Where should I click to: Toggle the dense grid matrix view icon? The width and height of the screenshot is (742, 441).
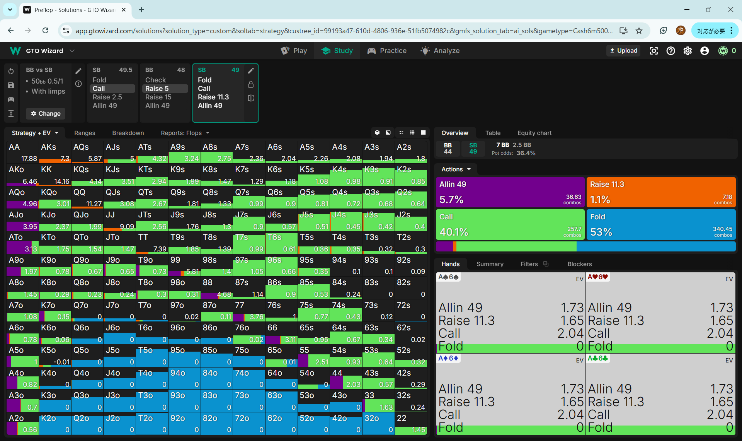(412, 133)
